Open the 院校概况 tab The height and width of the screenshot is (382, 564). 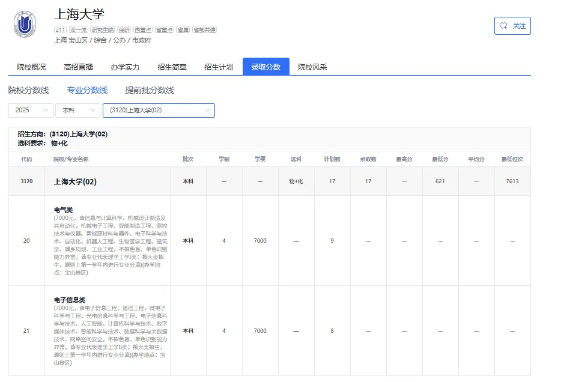[x=31, y=67]
